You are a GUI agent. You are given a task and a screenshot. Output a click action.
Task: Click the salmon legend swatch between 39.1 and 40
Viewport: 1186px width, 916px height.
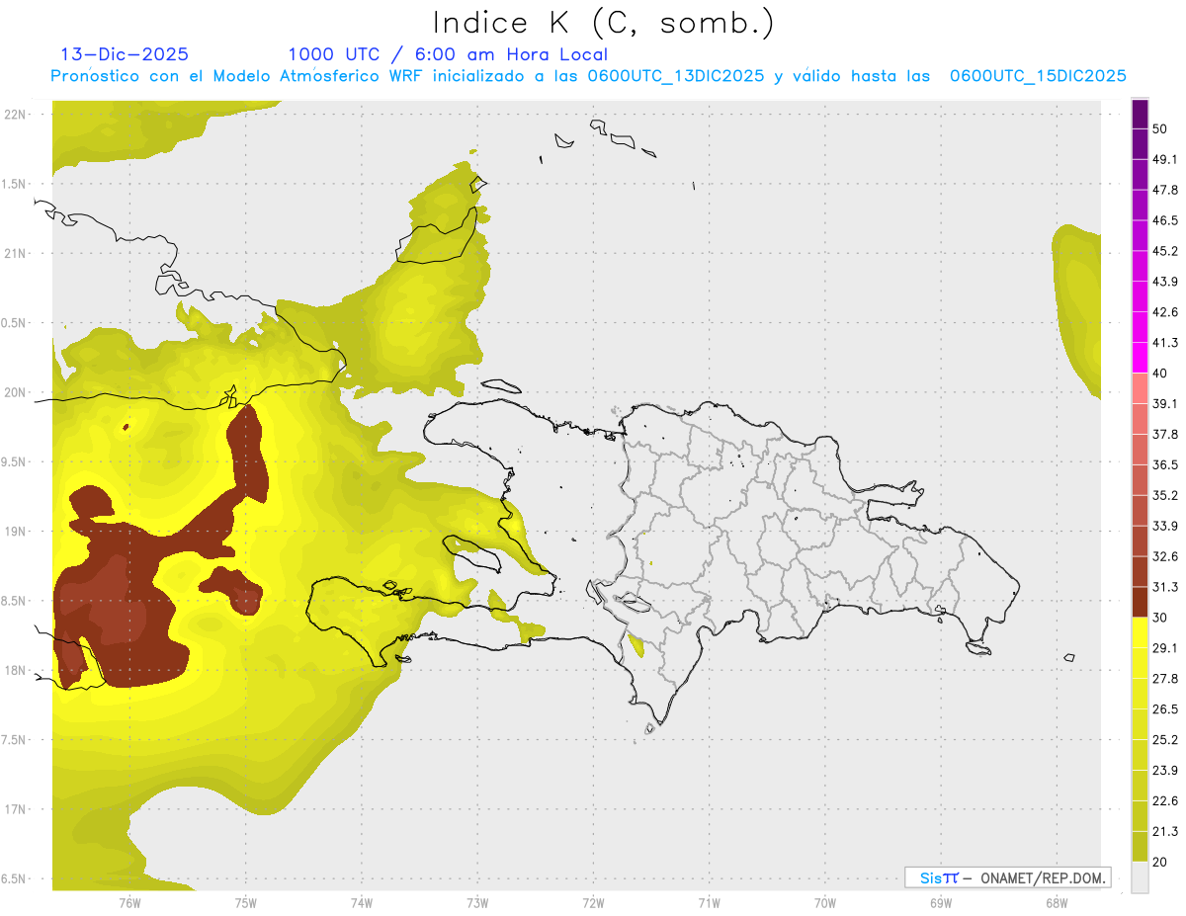pos(1141,388)
